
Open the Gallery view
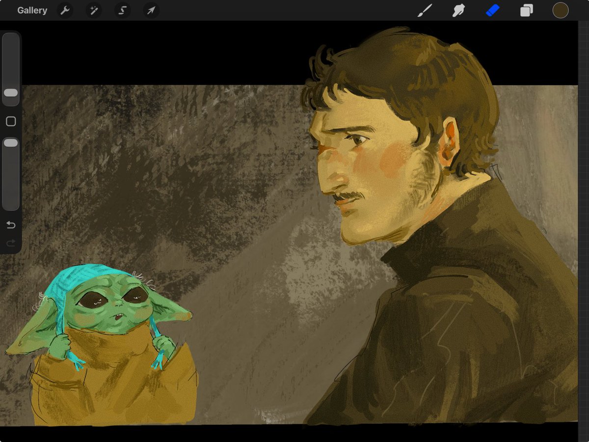tap(32, 10)
